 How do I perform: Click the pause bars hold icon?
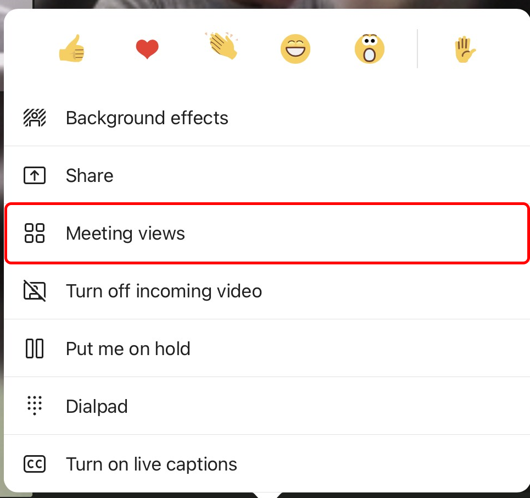tap(35, 348)
